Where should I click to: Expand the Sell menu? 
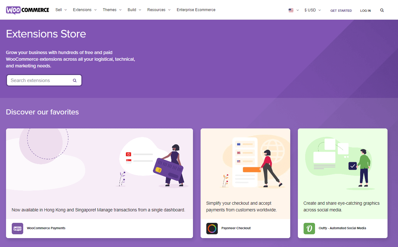point(61,10)
